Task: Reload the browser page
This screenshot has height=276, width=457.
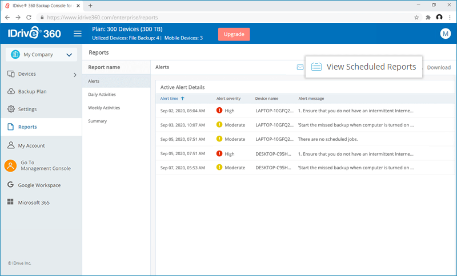Action: click(29, 18)
